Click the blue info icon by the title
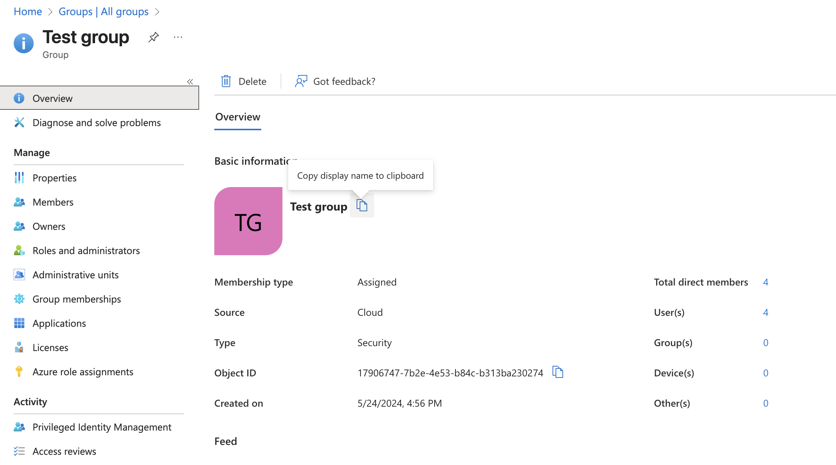836x465 pixels. pyautogui.click(x=23, y=43)
